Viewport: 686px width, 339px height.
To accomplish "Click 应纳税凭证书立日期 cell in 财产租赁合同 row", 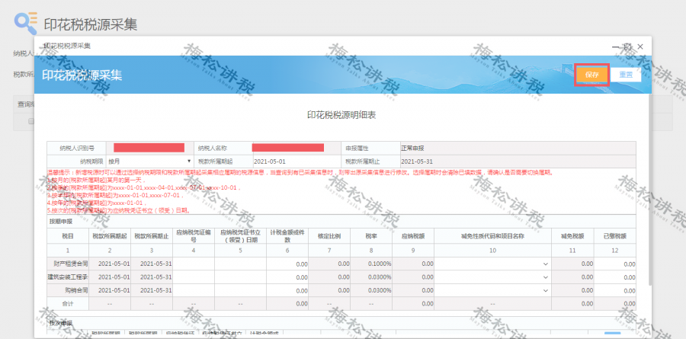I will [x=240, y=264].
